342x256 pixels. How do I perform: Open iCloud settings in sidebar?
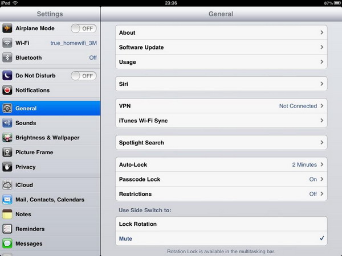pos(50,185)
